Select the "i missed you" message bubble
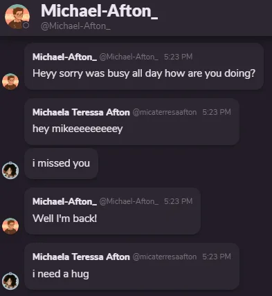272x296 pixels. [x=62, y=163]
